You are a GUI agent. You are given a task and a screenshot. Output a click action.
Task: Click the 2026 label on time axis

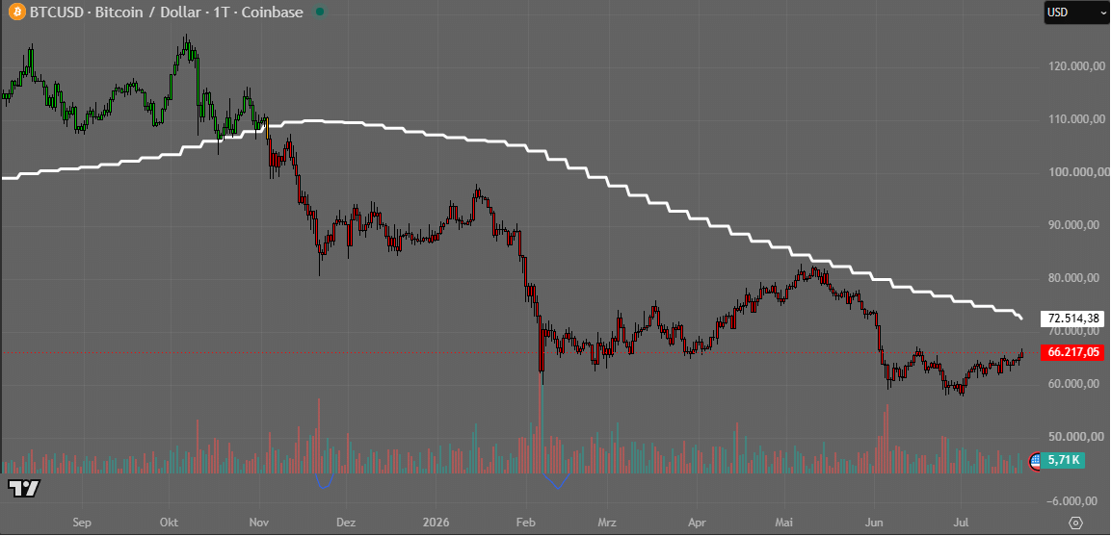click(436, 523)
